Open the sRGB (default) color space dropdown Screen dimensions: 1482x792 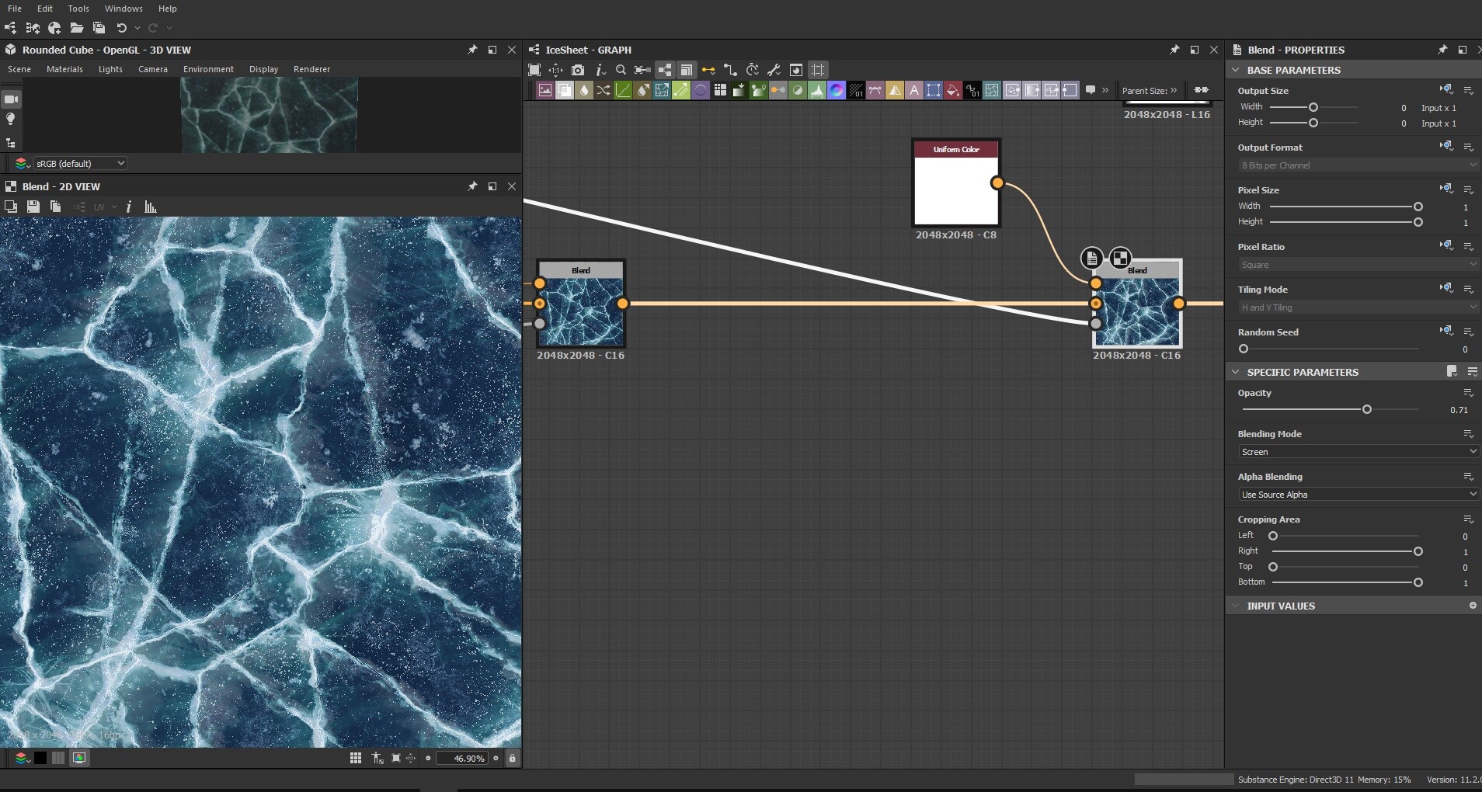[x=80, y=163]
